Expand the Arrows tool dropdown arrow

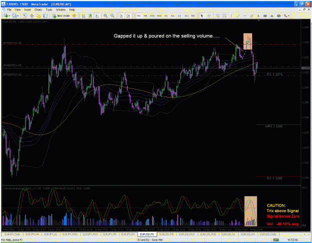289,15
